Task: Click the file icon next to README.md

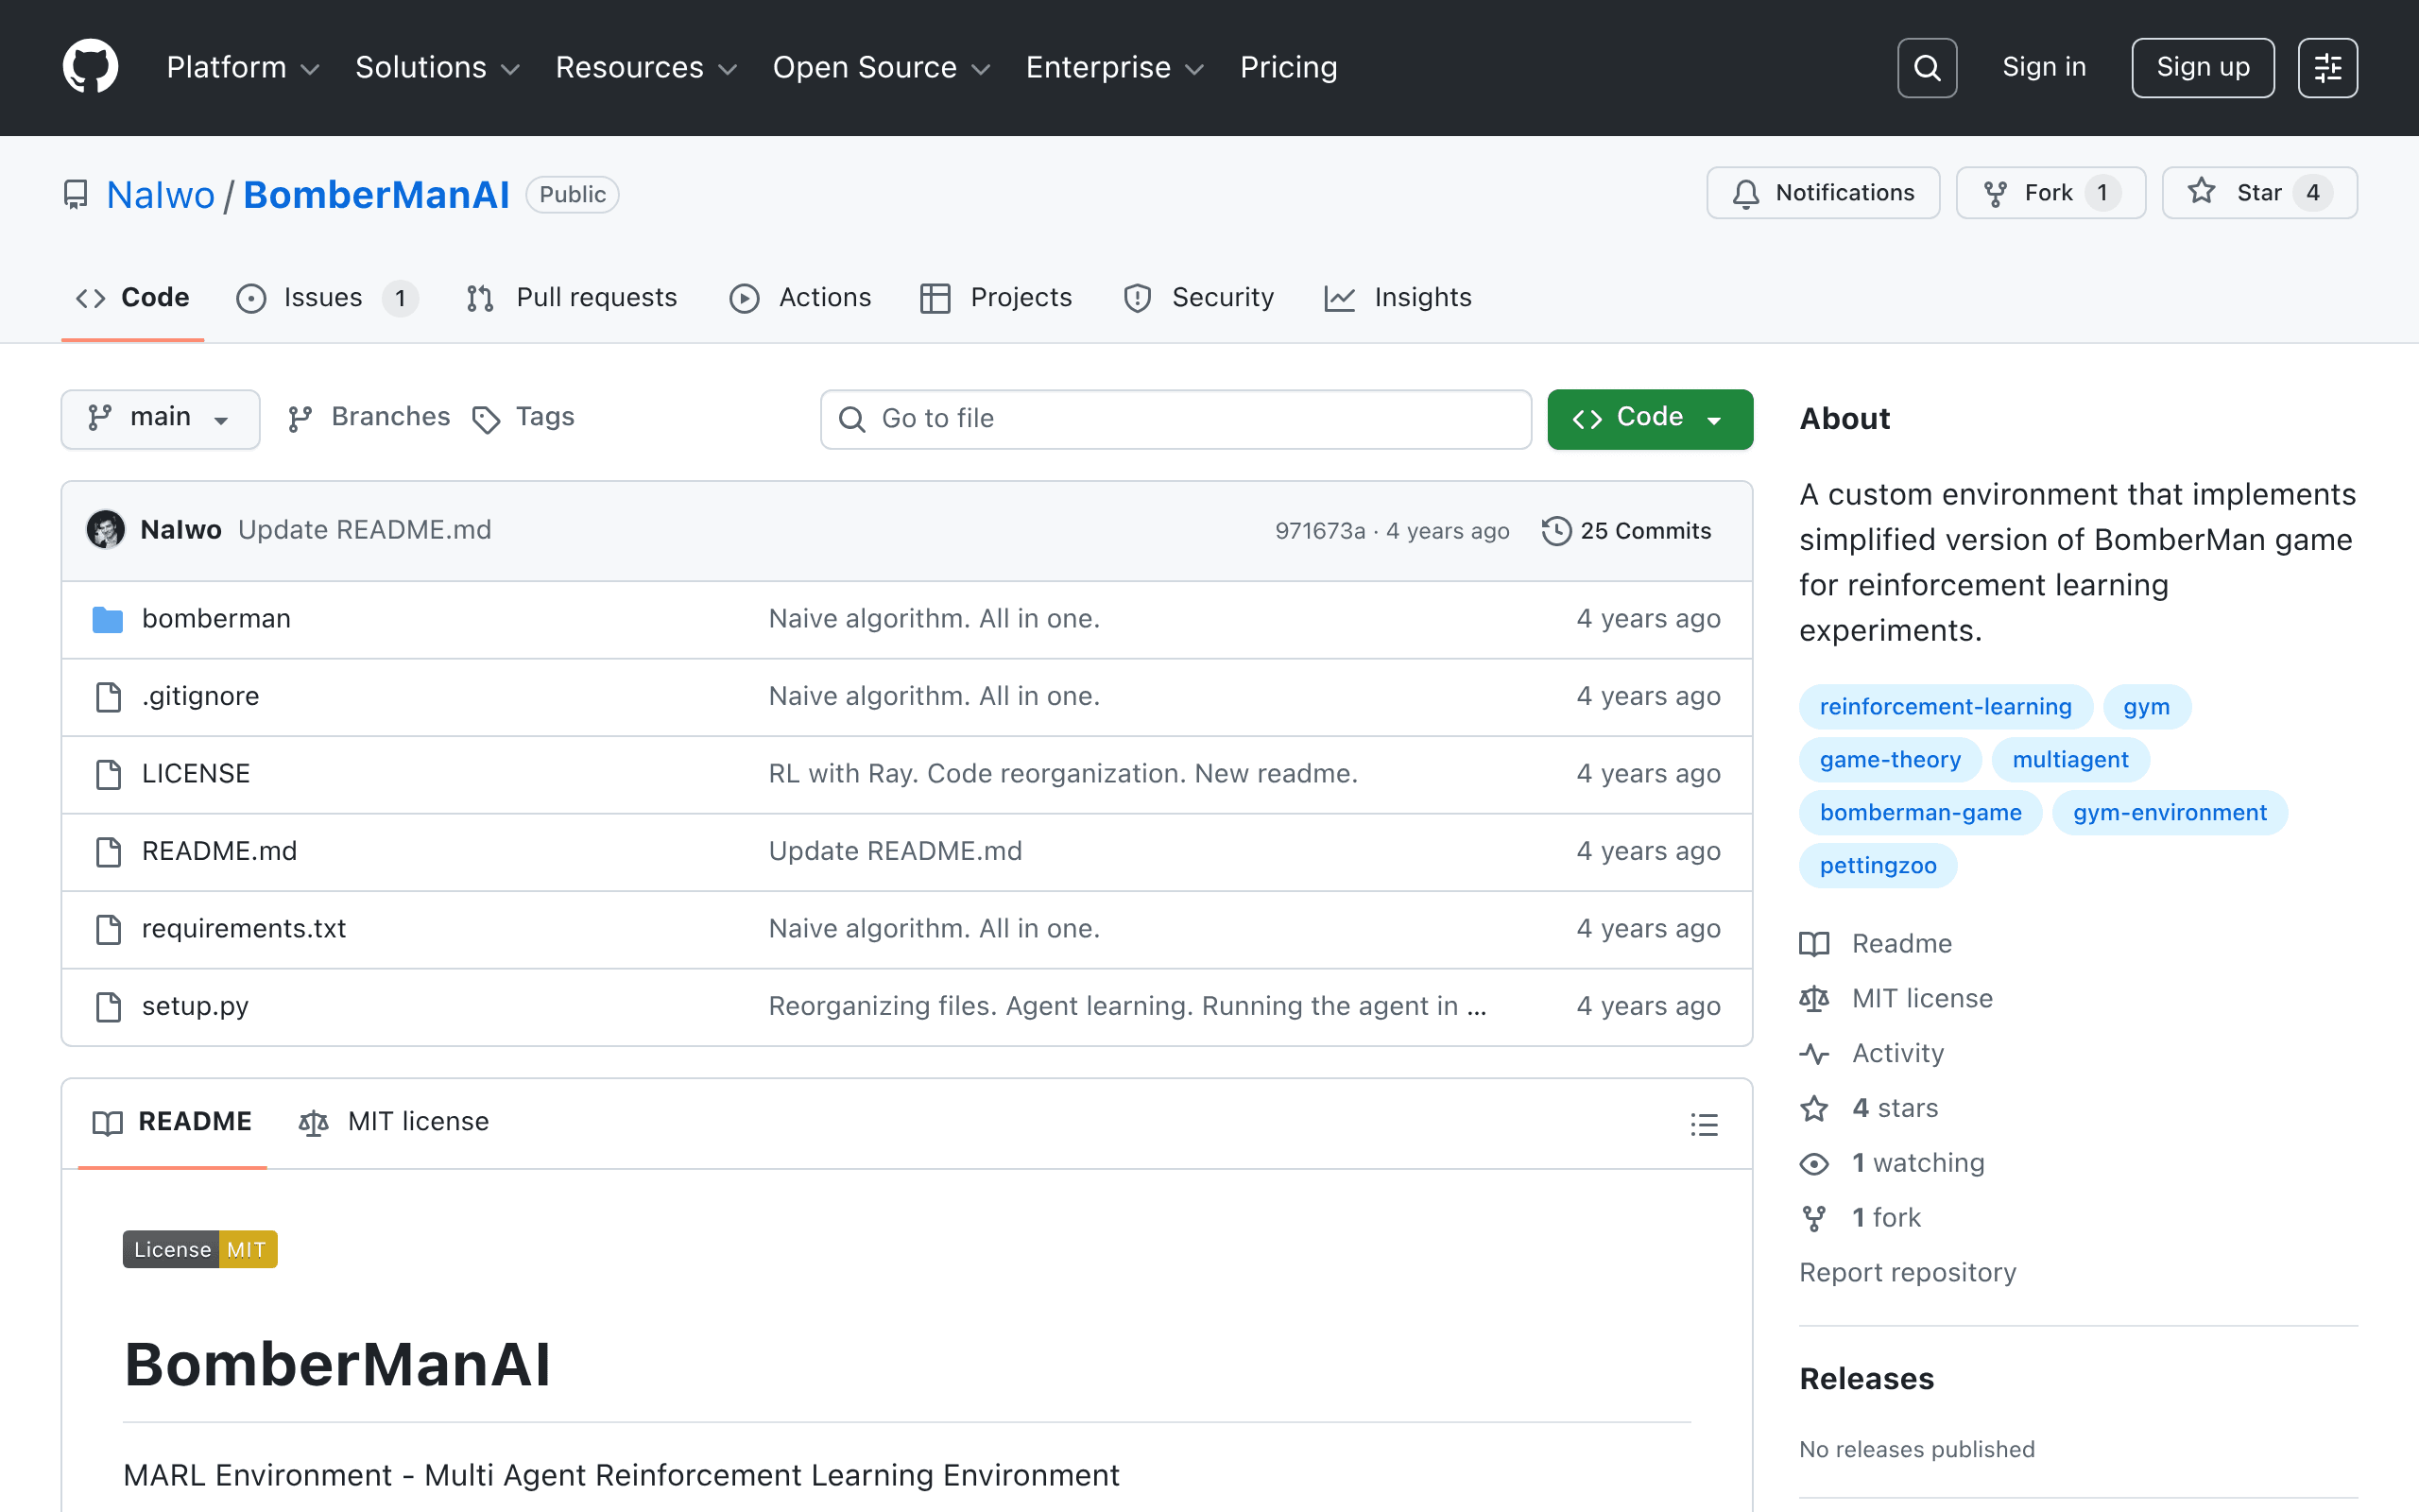Action: pyautogui.click(x=108, y=851)
